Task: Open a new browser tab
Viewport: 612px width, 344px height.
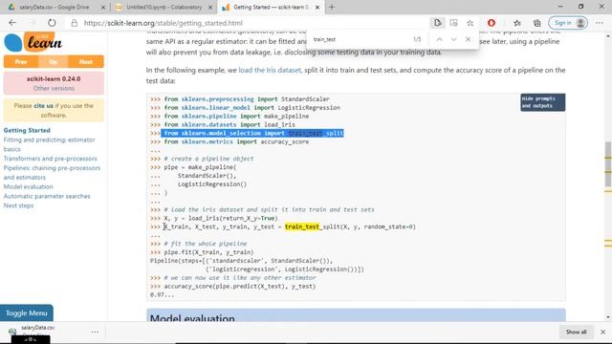Action: pos(332,7)
